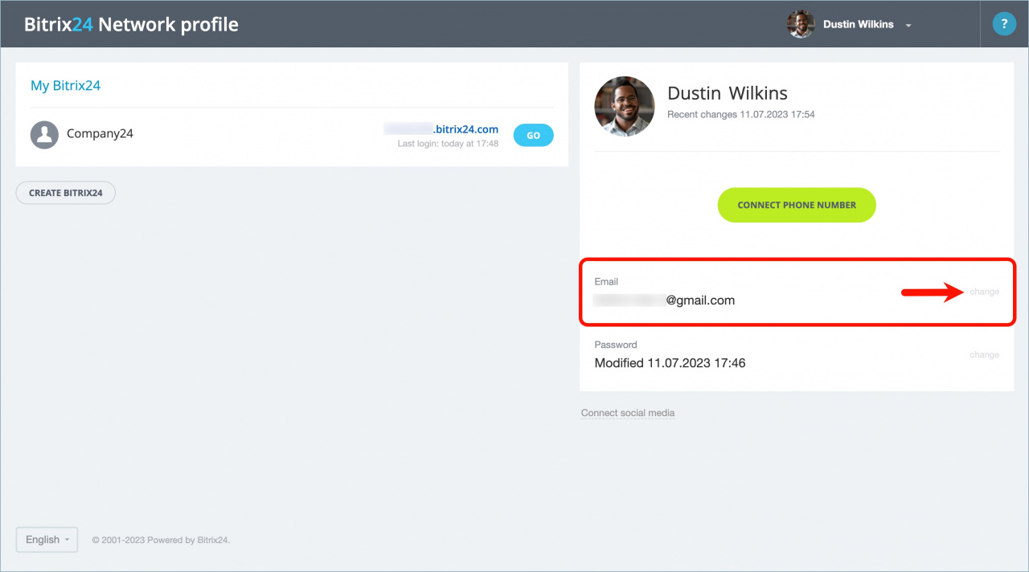The height and width of the screenshot is (572, 1029).
Task: Click the Email field label
Action: click(x=606, y=282)
